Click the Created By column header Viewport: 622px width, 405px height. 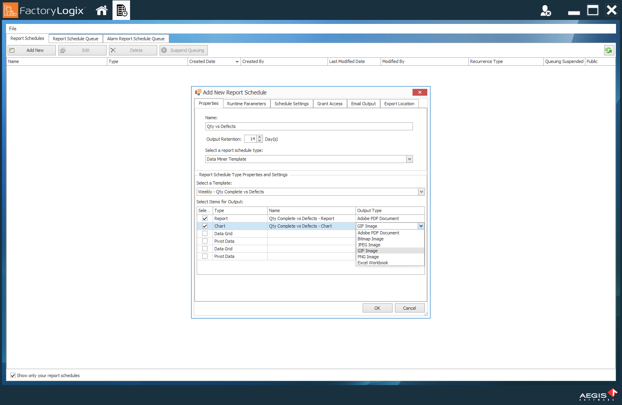pos(284,61)
